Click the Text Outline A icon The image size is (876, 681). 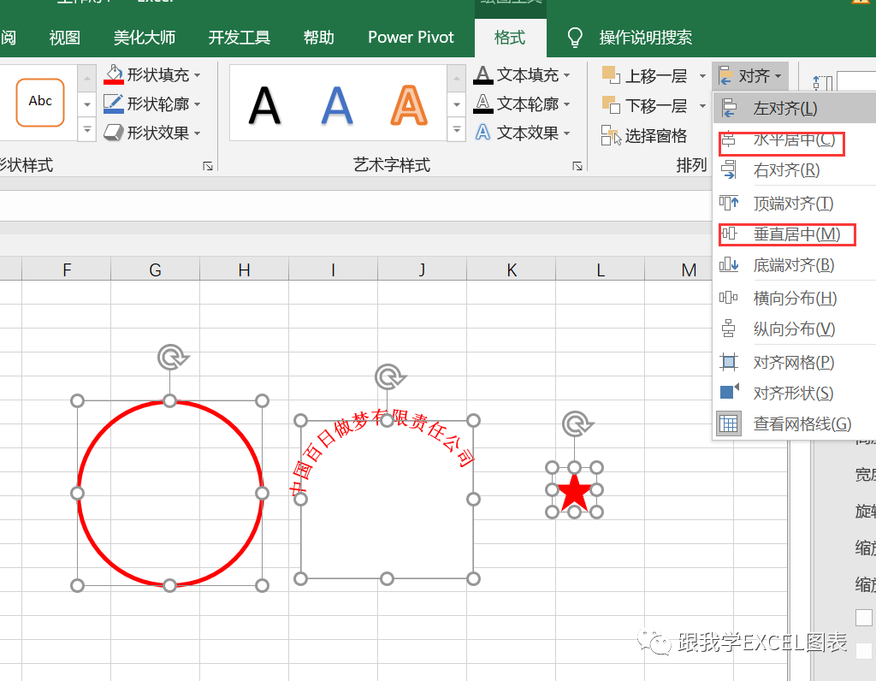483,104
